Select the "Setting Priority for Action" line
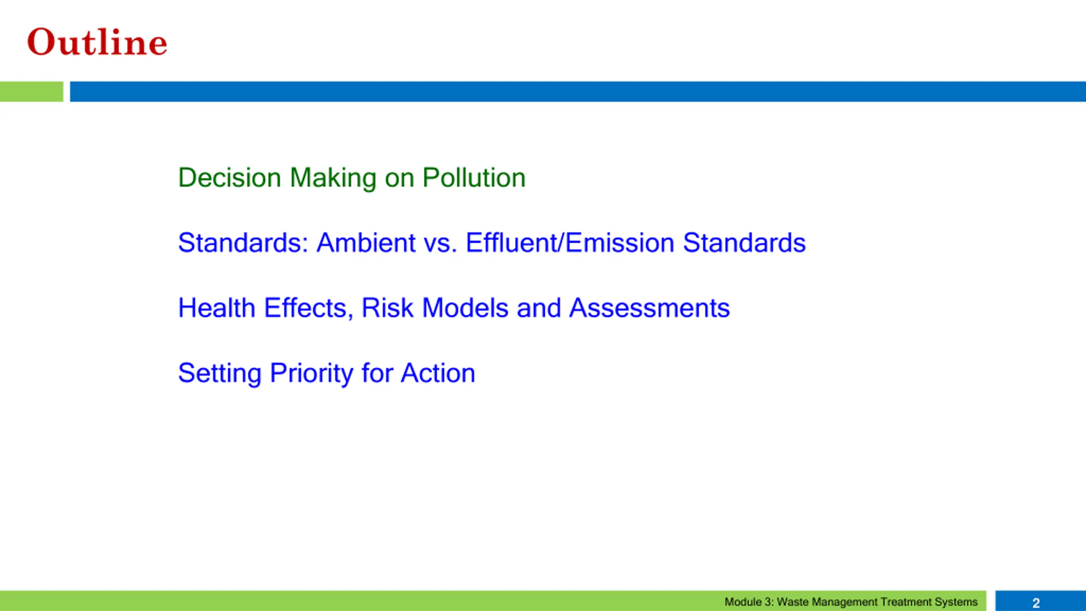The image size is (1086, 611). (x=327, y=373)
